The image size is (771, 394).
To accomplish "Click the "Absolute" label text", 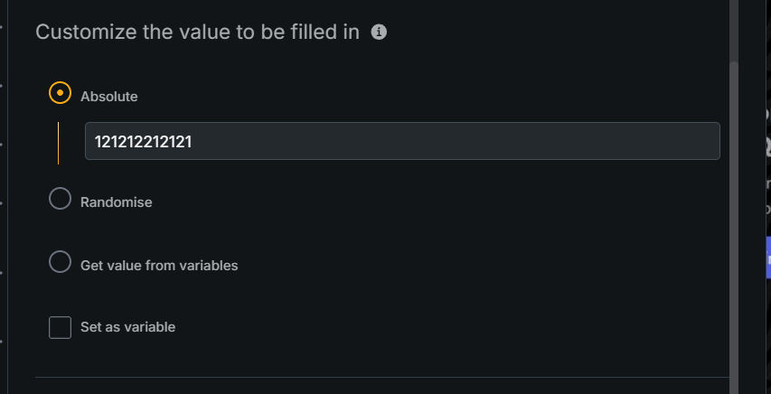I will (108, 96).
